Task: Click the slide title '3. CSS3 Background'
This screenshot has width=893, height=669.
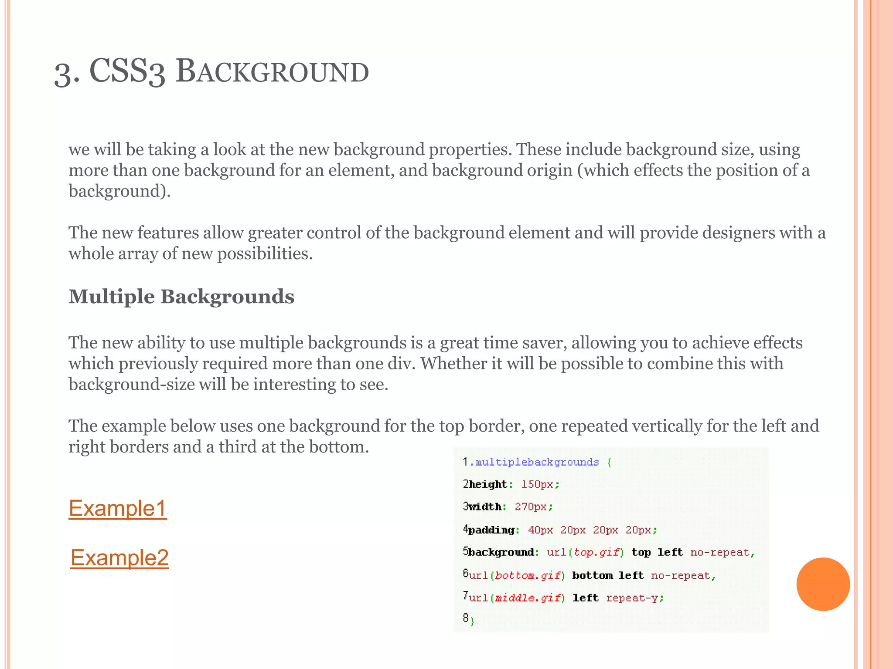Action: [211, 71]
